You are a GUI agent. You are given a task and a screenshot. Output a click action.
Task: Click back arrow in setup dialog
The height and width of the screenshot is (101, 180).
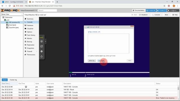point(85,27)
